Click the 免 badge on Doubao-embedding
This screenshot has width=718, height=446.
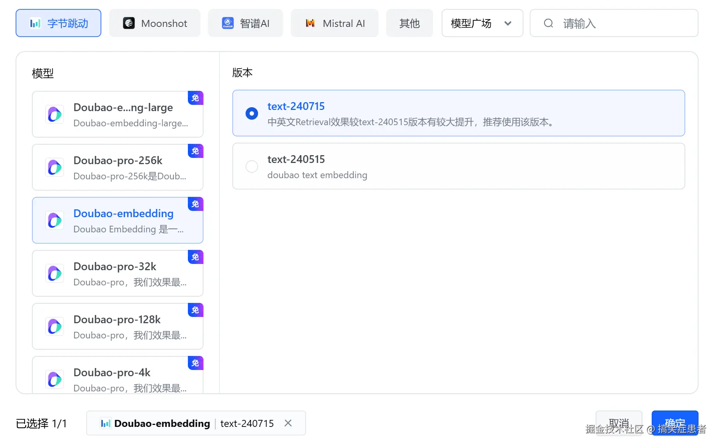point(195,204)
